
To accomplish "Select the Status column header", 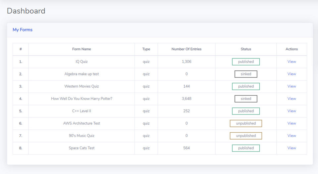I will point(246,49).
